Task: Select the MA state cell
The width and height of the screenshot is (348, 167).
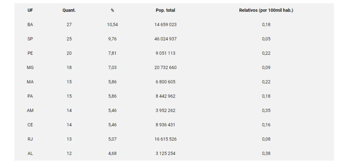Action: (30, 82)
